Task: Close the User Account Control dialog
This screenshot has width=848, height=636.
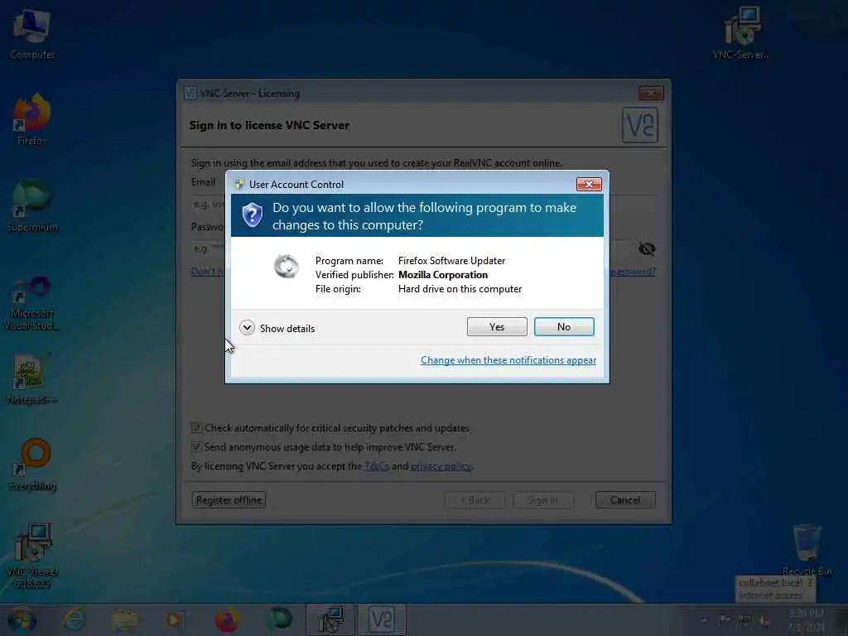Action: pos(589,185)
